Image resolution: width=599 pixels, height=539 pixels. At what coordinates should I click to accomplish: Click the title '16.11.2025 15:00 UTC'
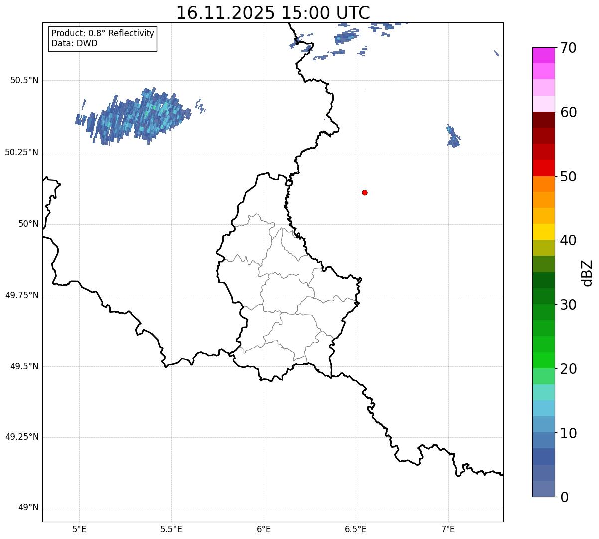click(x=273, y=12)
